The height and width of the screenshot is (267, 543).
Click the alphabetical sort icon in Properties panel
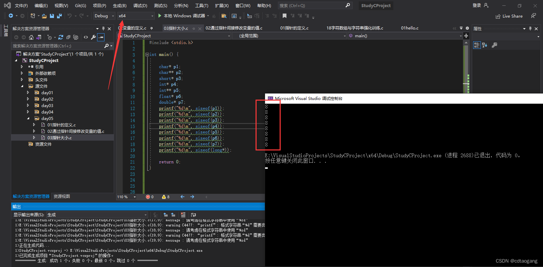pos(485,45)
